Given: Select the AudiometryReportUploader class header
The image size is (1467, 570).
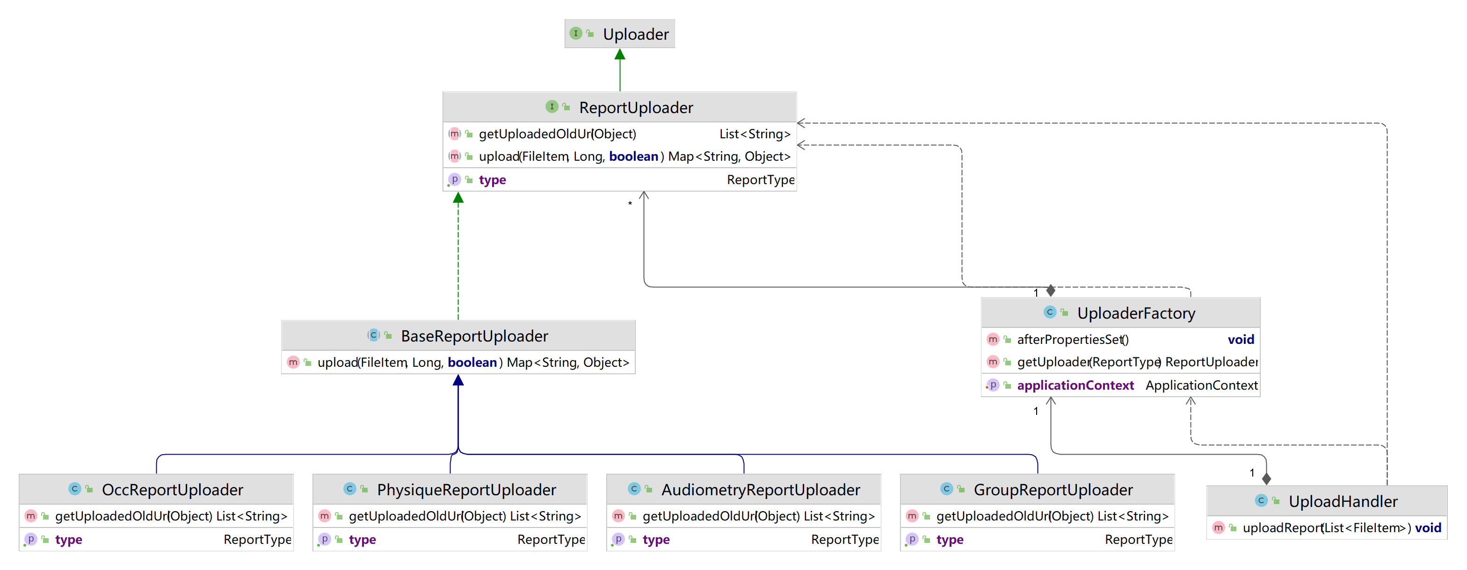Looking at the screenshot, I should (x=744, y=489).
